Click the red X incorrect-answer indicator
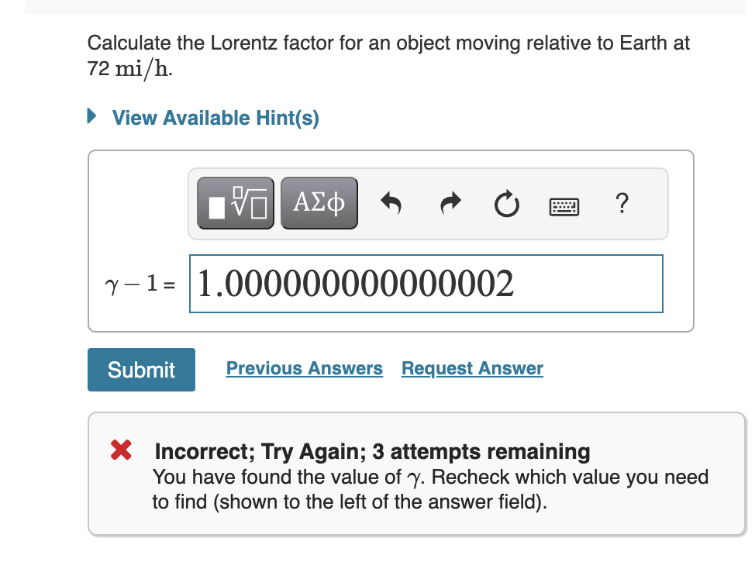This screenshot has height=569, width=755. (x=120, y=451)
